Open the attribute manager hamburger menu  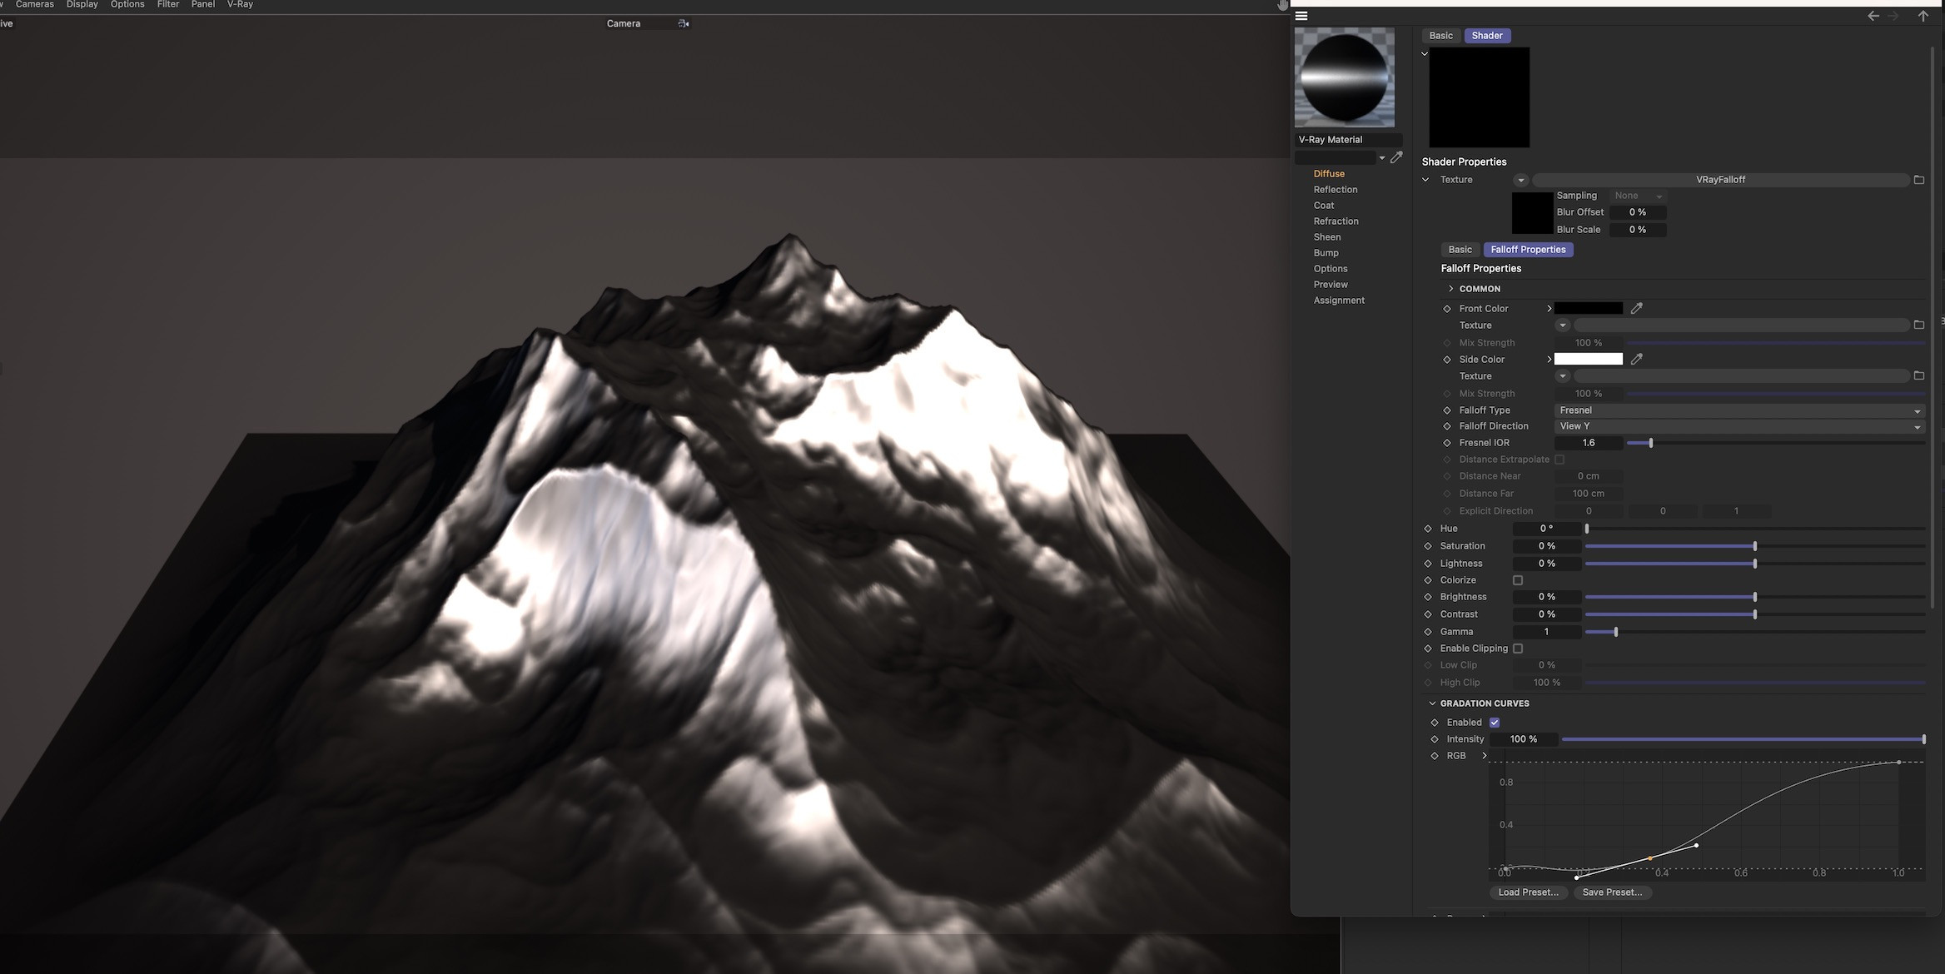(x=1301, y=16)
